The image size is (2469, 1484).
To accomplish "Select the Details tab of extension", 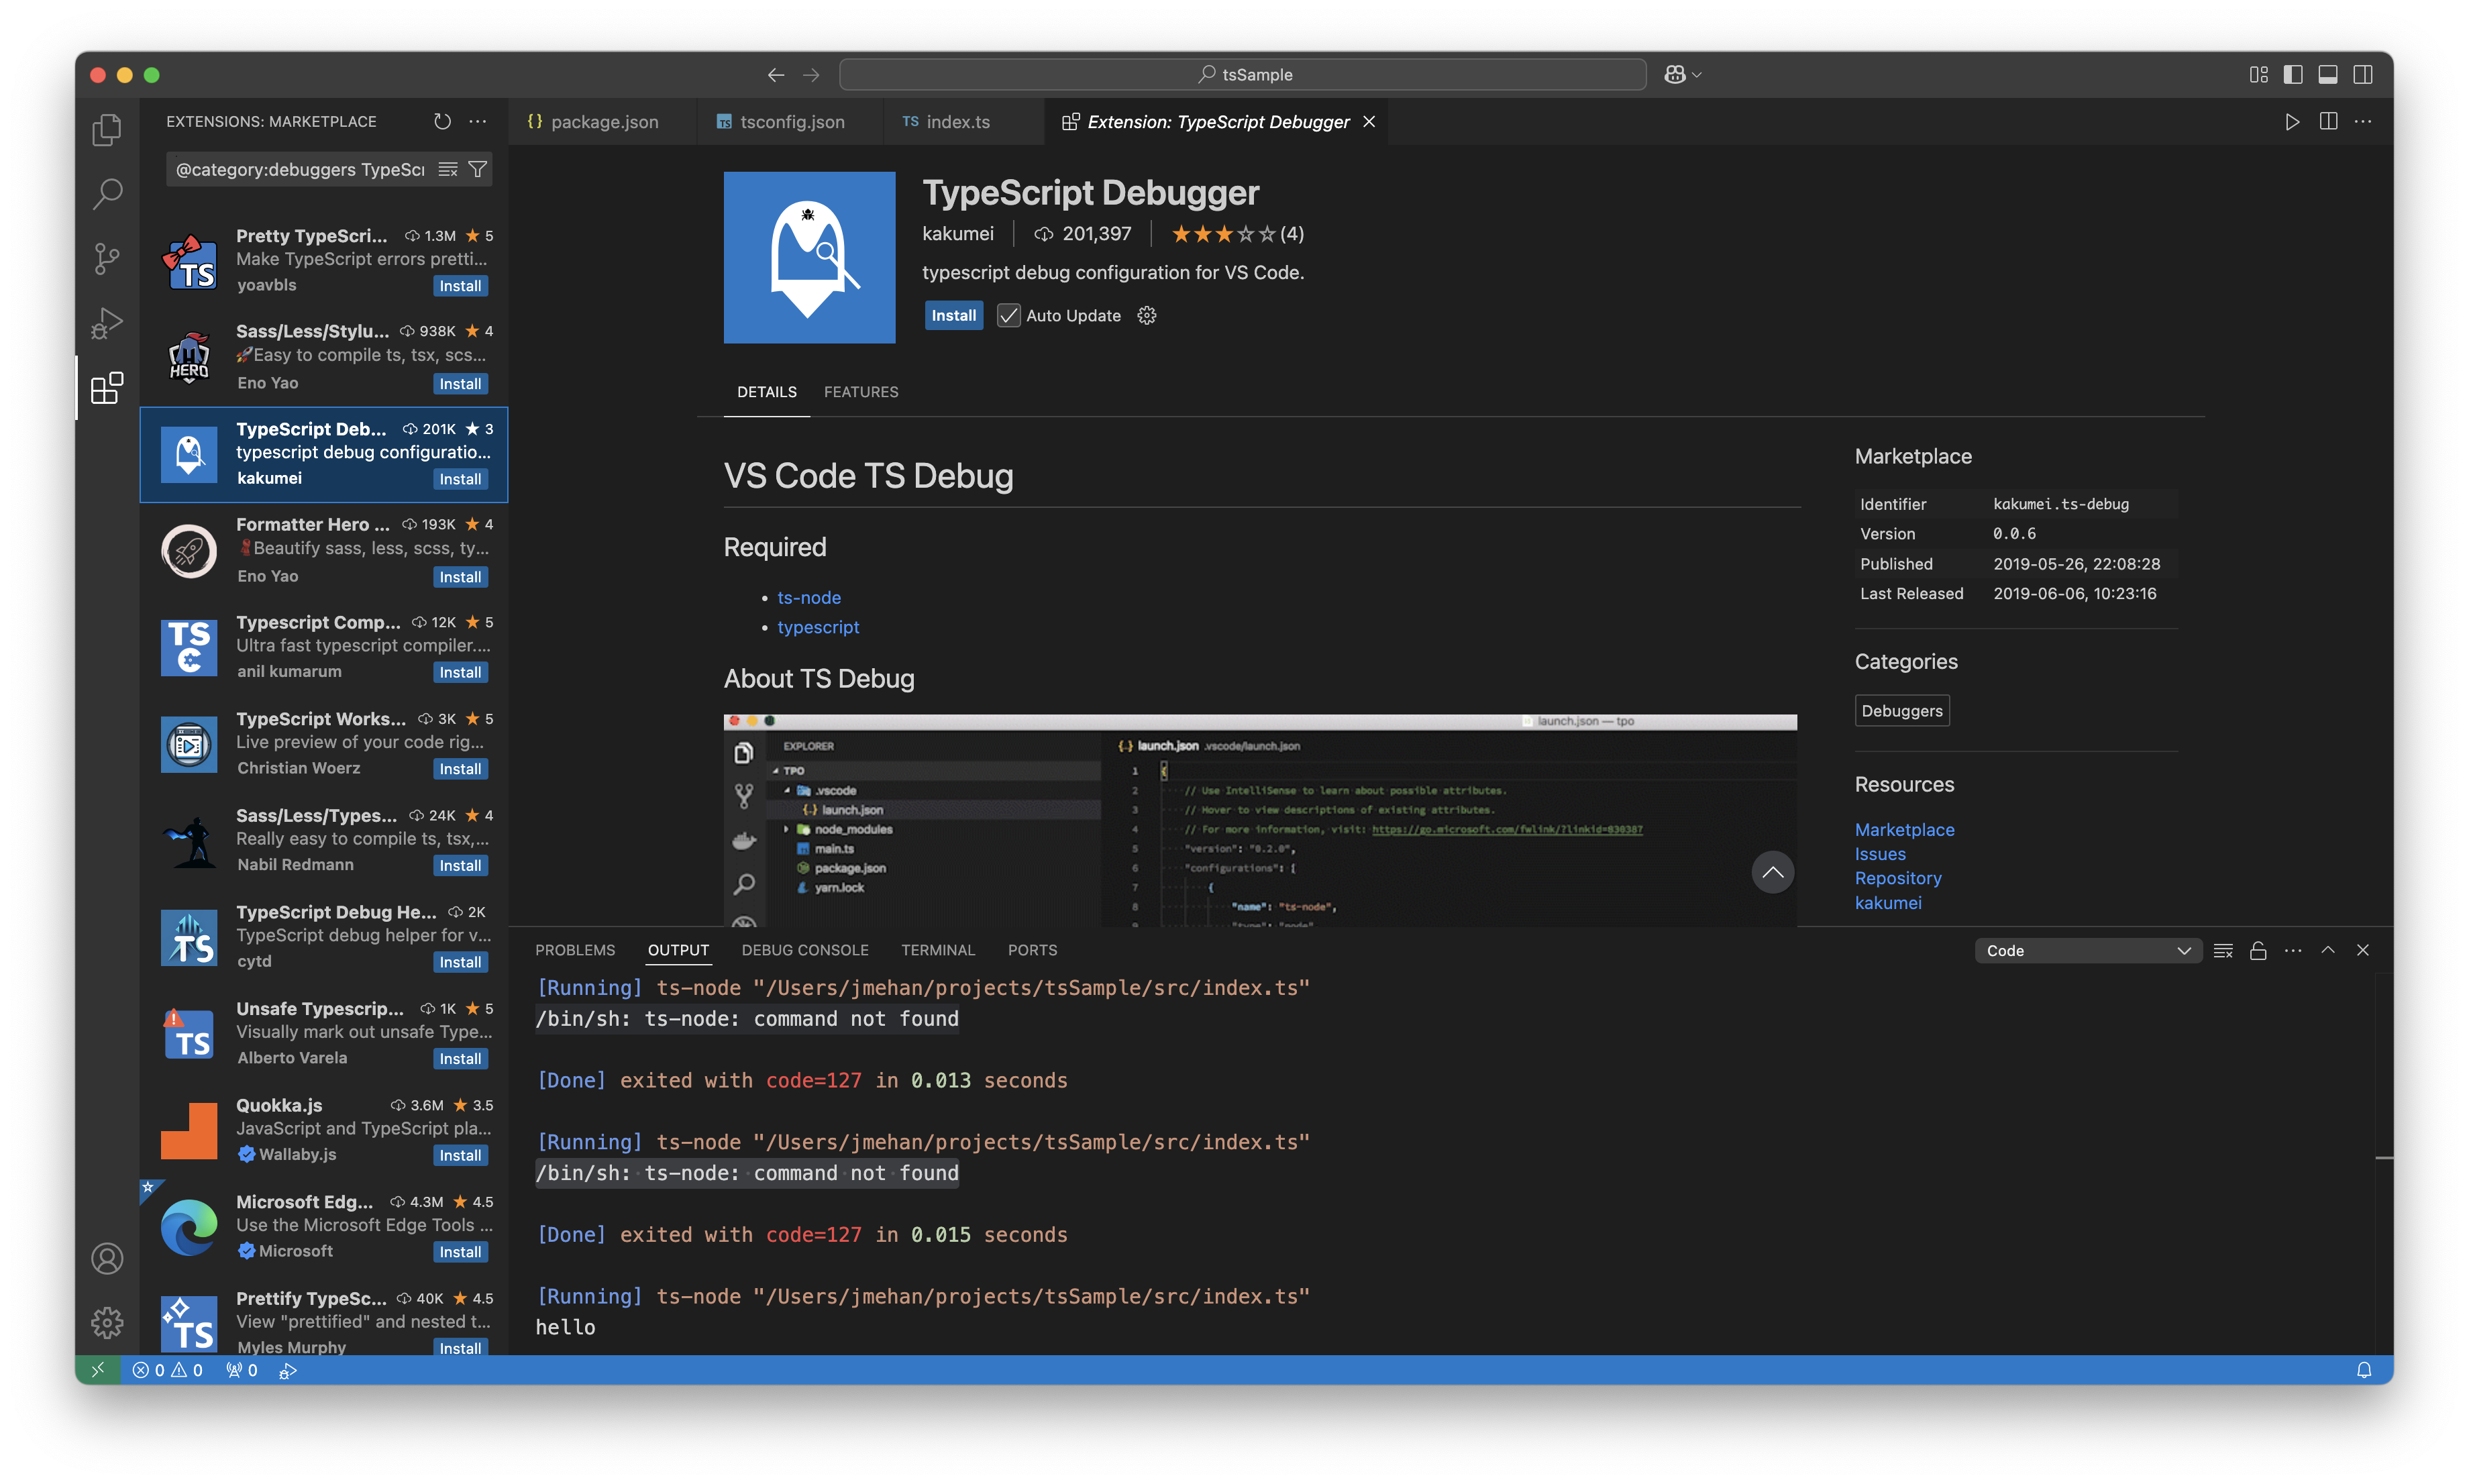I will (767, 392).
